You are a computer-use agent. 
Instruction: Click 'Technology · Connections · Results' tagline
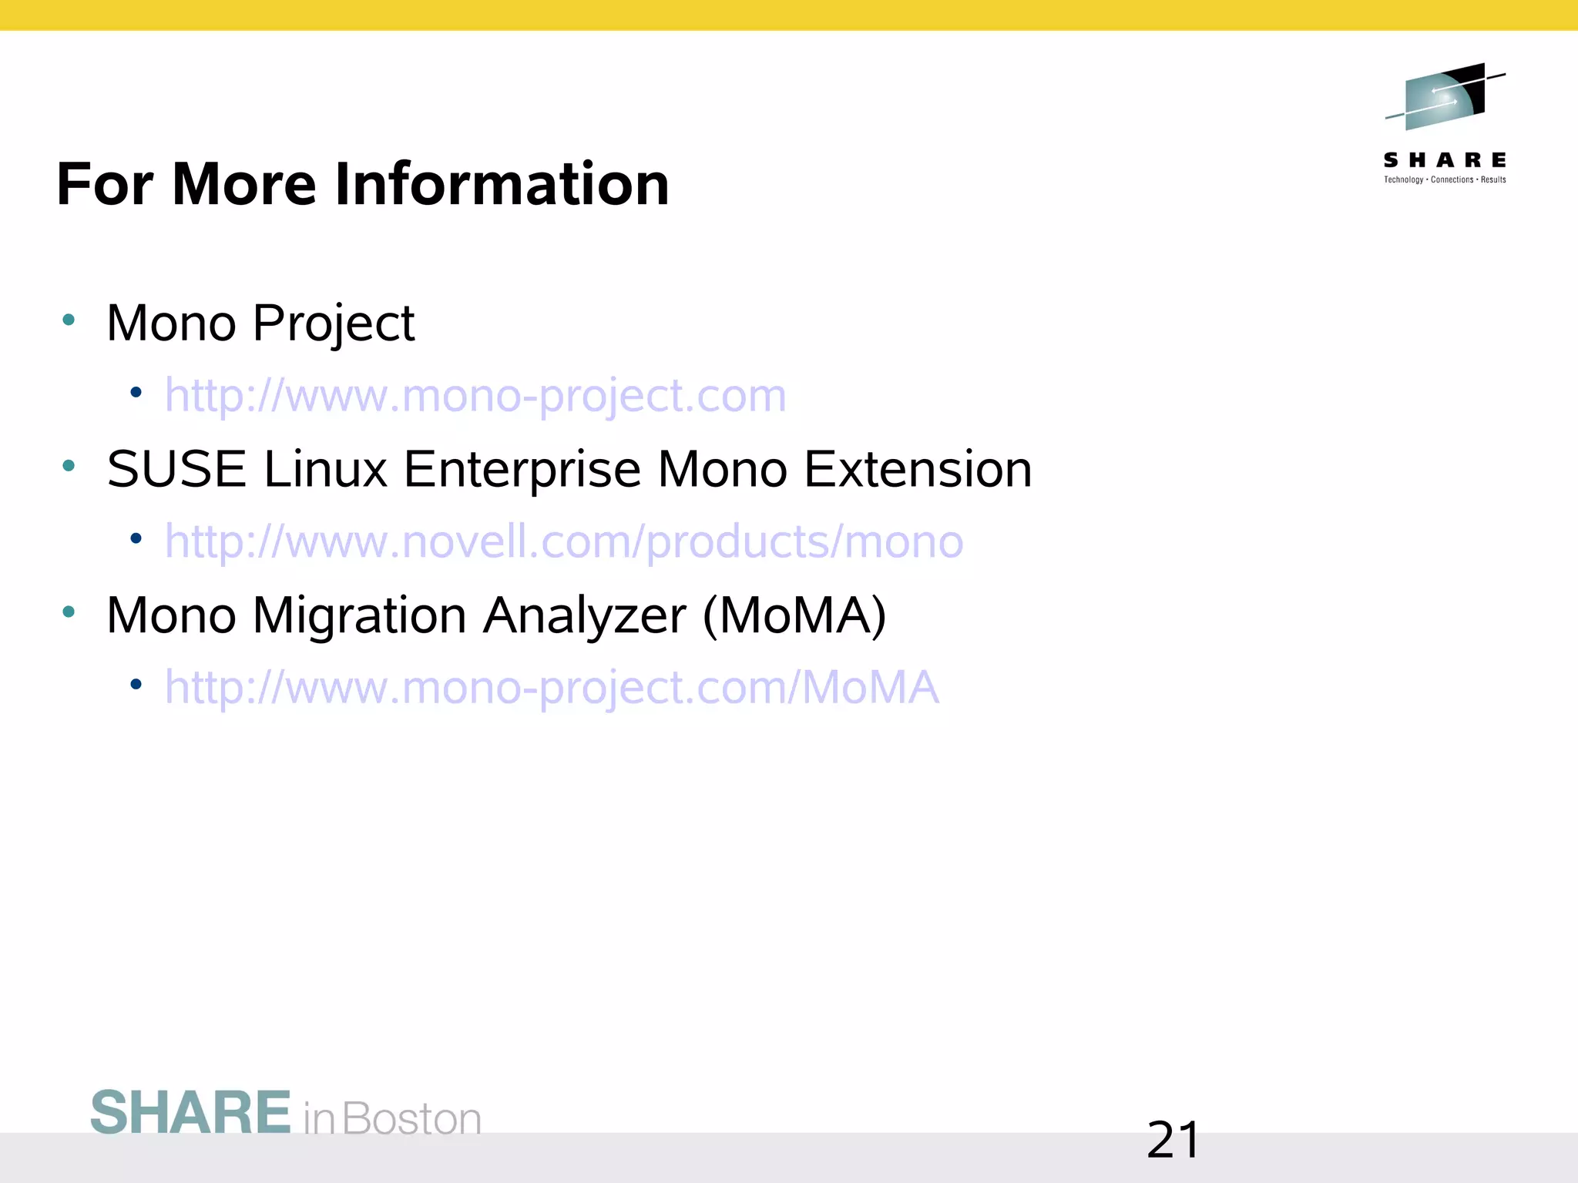[x=1445, y=180]
